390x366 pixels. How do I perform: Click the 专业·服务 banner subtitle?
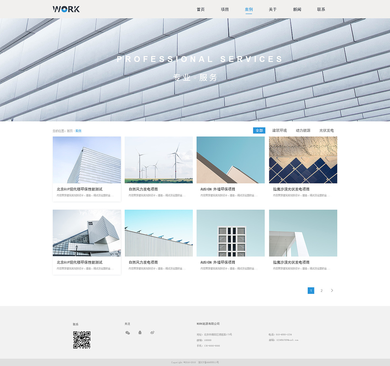point(195,77)
